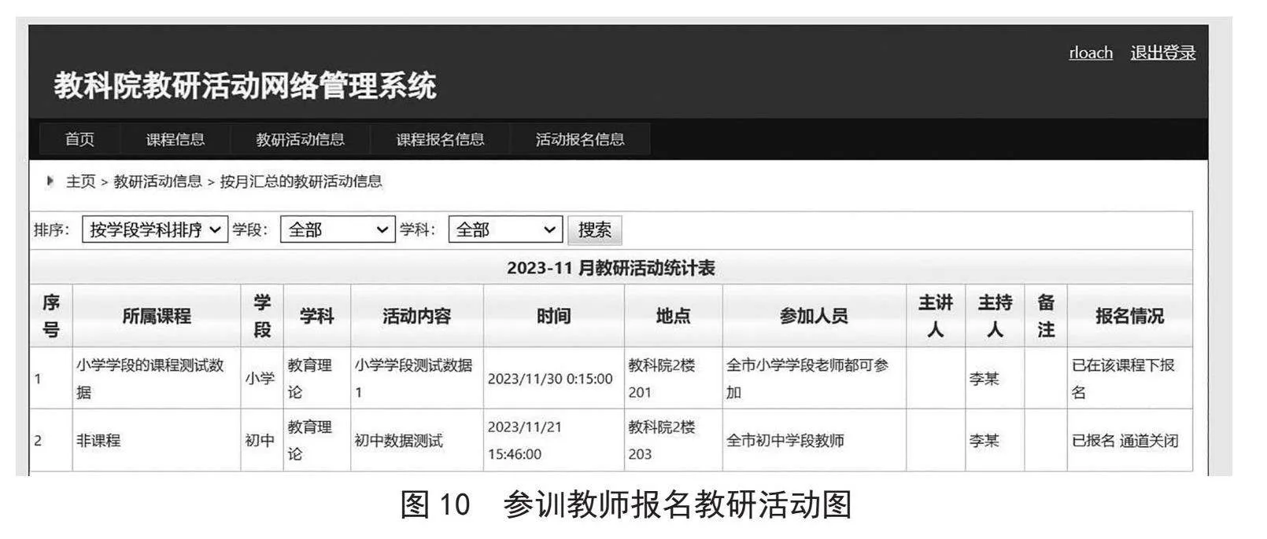Click the 非课程 cell in row 2
This screenshot has width=1267, height=539.
tap(157, 440)
